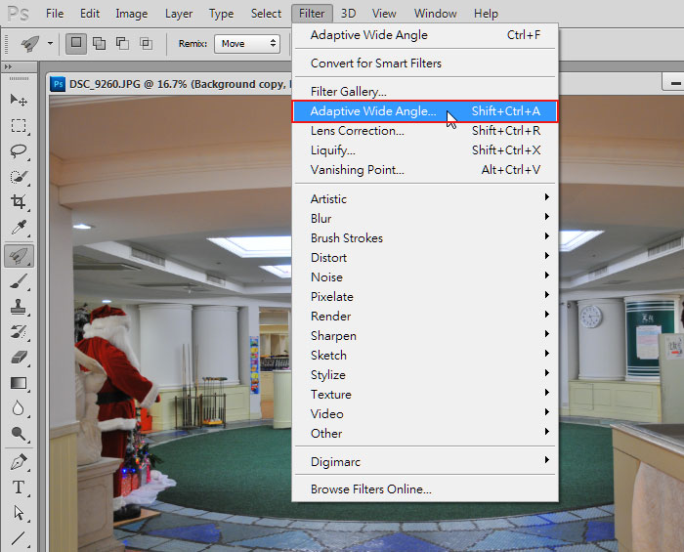Screen dimensions: 684x552
Task: Expand the Sketch filter submenu
Action: [424, 356]
